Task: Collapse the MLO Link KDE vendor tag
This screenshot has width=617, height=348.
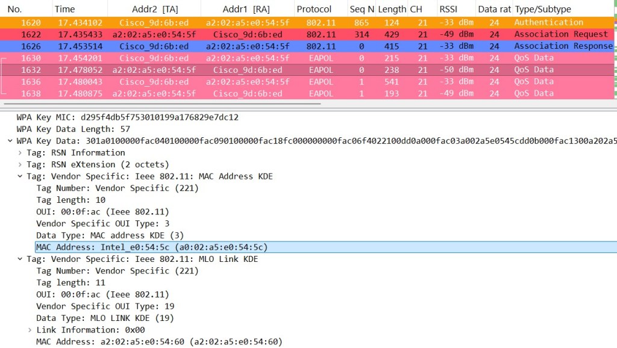Action: point(20,259)
